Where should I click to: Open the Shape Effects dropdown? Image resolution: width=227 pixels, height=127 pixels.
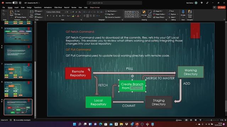(x=159, y=17)
